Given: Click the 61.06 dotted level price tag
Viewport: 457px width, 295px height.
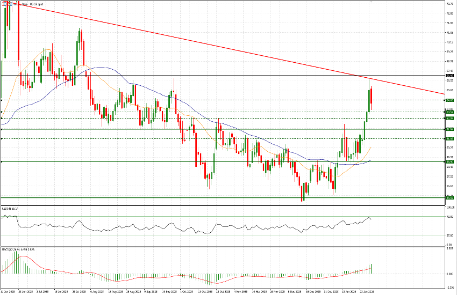Looking at the screenshot, I should 450,138.
